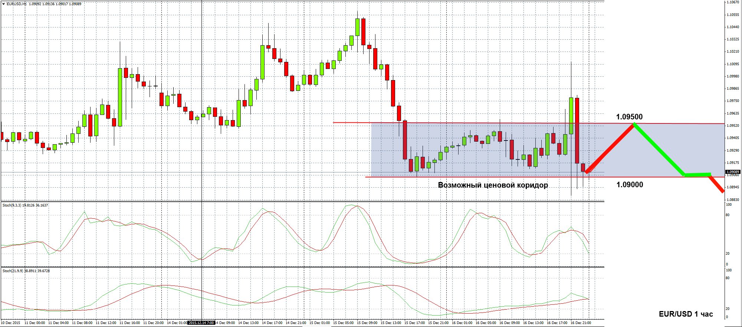Screen dimensions: 742x327
Task: Click the small triangle before EURUSD,H1
Action: click(x=3, y=4)
